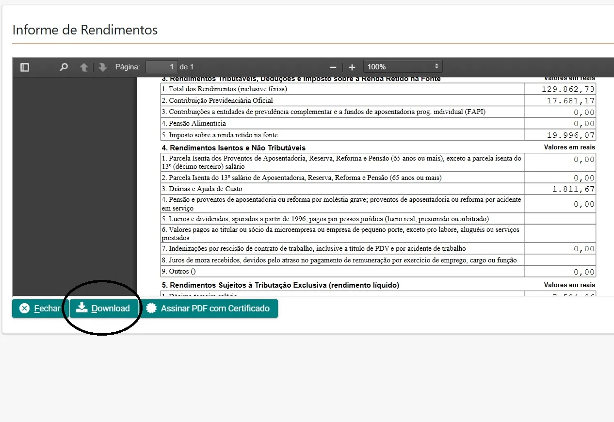Open the document search tool
614x422 pixels.
63,66
